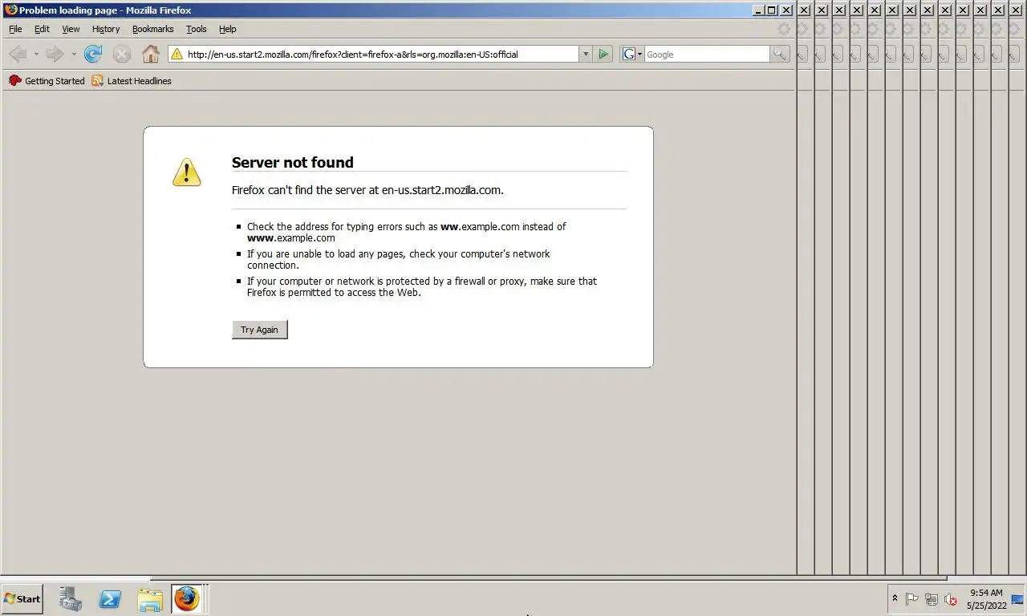Reload the current page

pos(93,54)
